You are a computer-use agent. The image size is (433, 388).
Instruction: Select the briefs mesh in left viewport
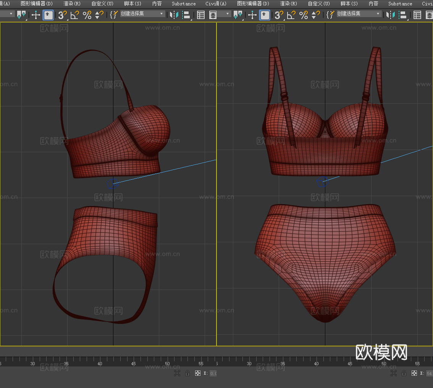coord(110,235)
